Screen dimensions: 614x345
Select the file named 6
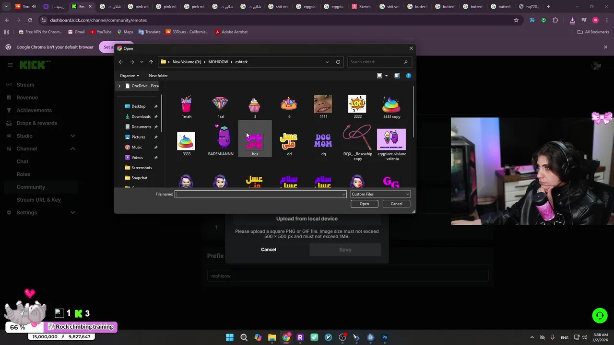tap(289, 106)
